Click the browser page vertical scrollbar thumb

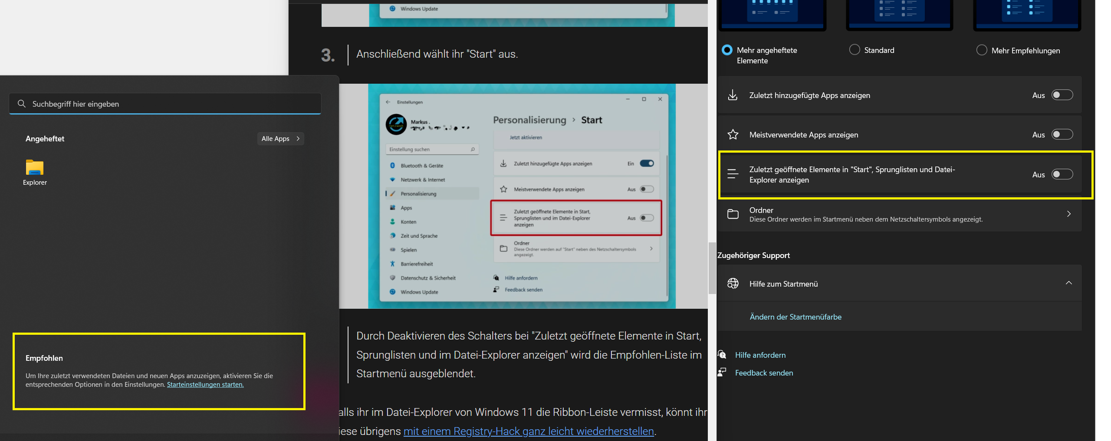[712, 268]
